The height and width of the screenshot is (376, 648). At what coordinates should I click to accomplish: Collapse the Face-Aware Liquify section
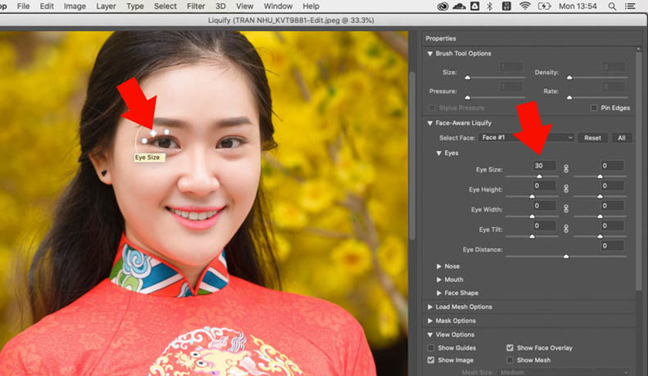coord(430,123)
